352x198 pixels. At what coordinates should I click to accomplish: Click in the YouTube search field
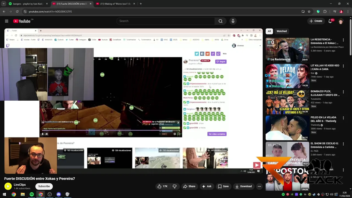point(166,21)
